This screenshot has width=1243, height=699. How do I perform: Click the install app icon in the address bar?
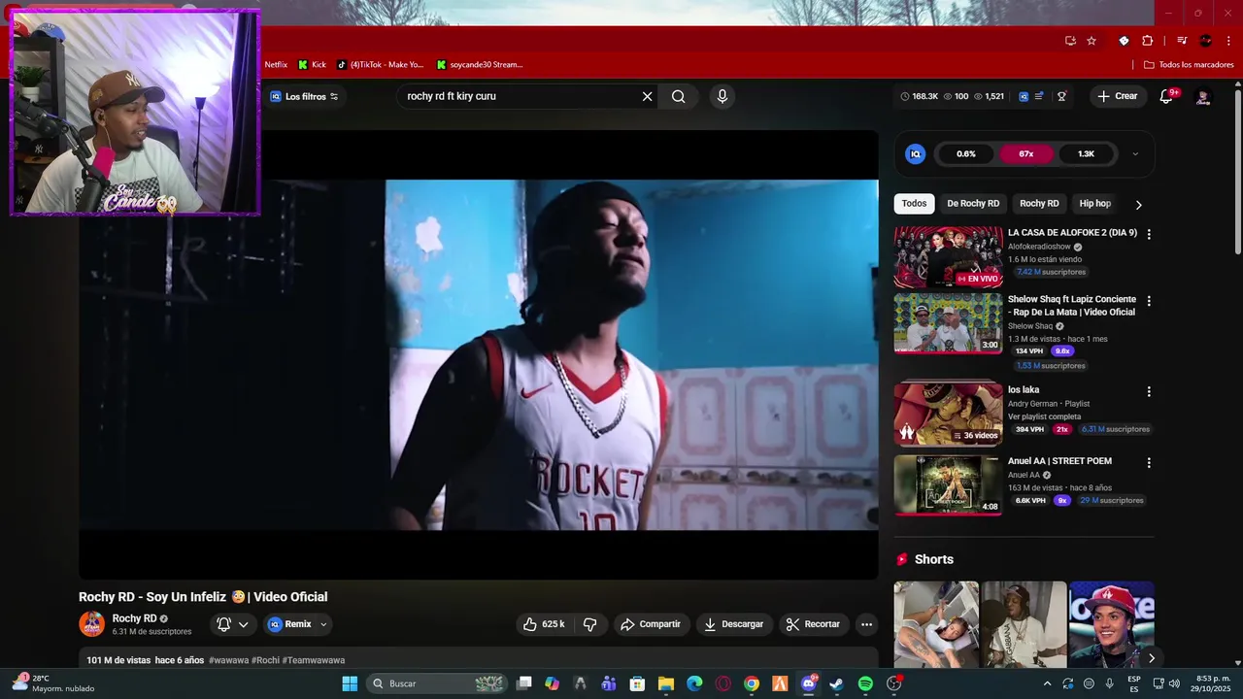click(x=1070, y=41)
